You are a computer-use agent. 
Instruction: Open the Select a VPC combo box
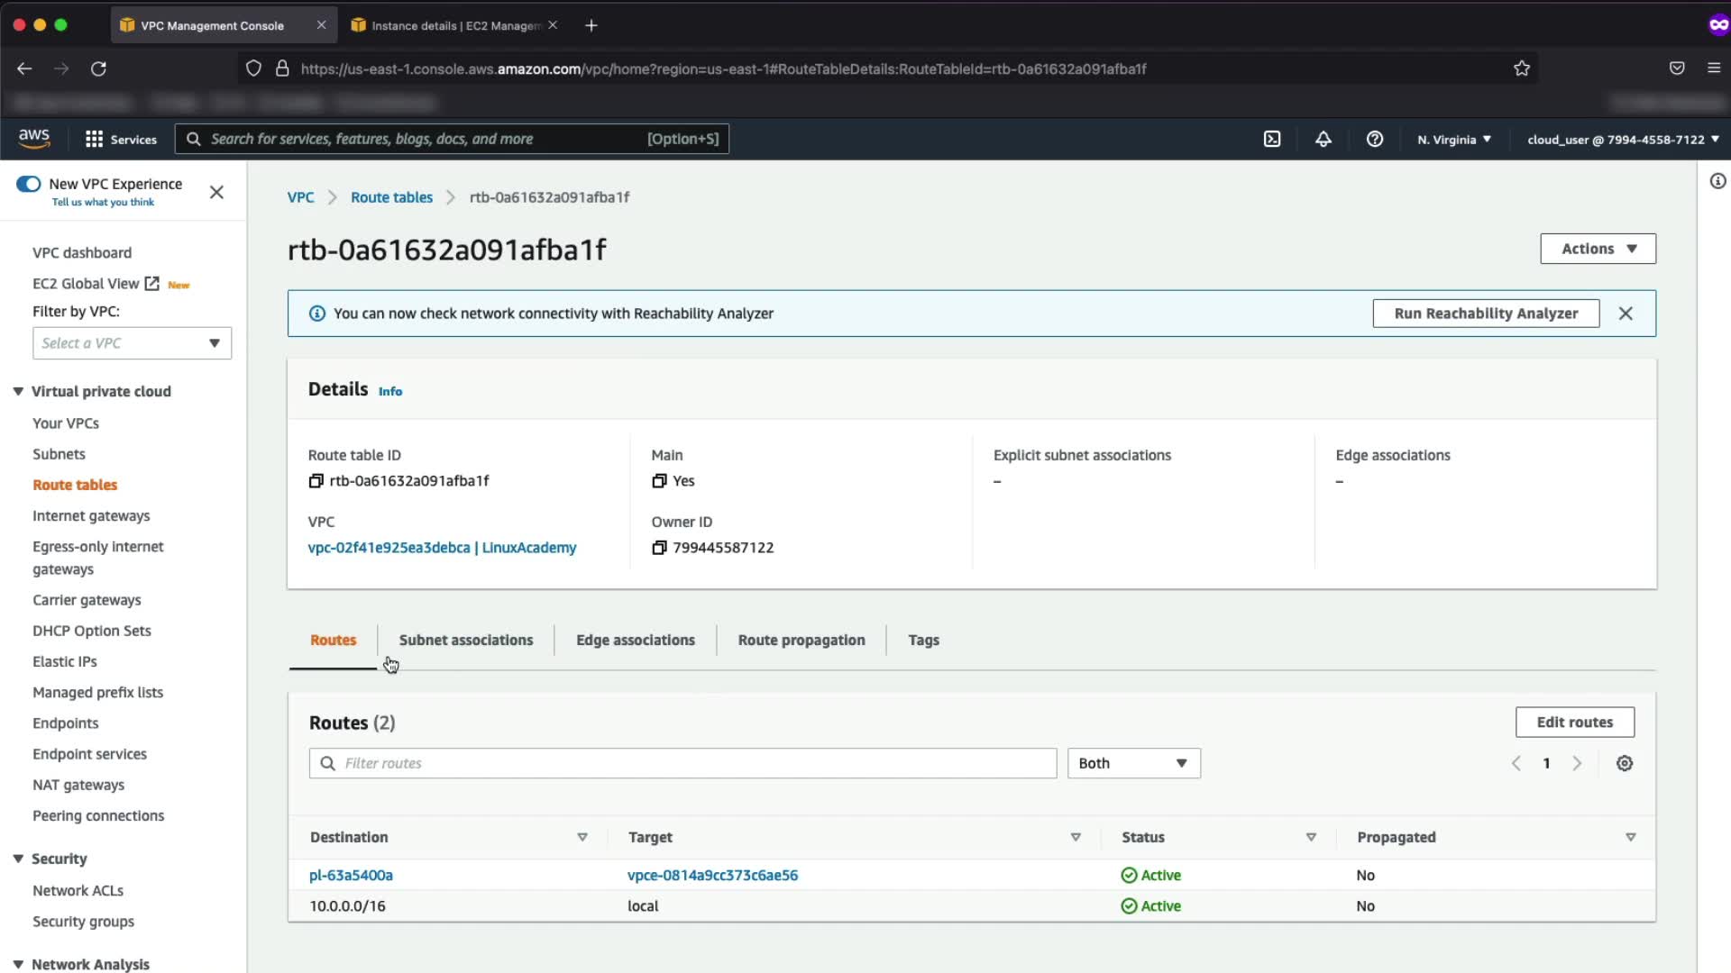(x=132, y=343)
